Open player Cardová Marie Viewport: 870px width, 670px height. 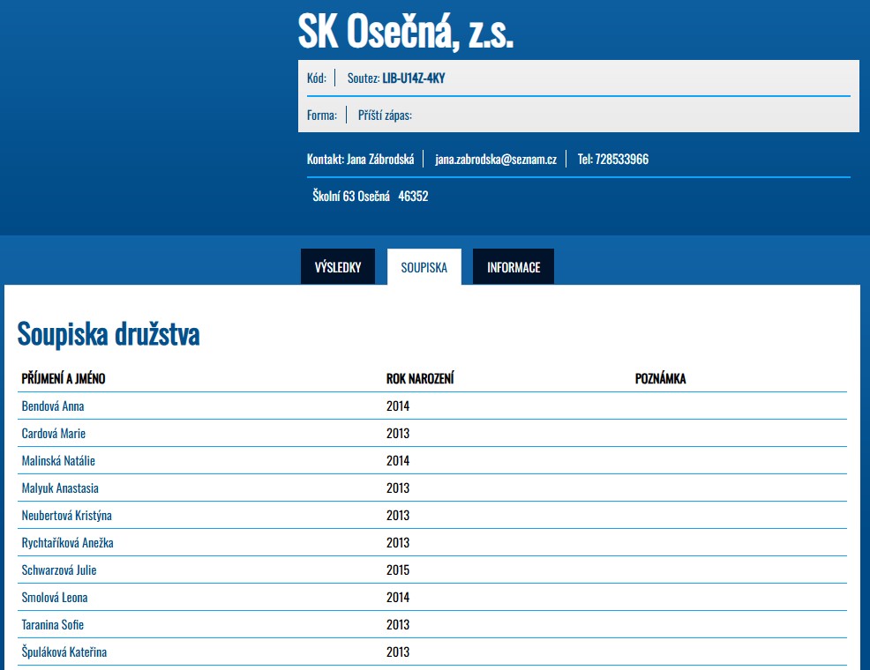point(54,434)
